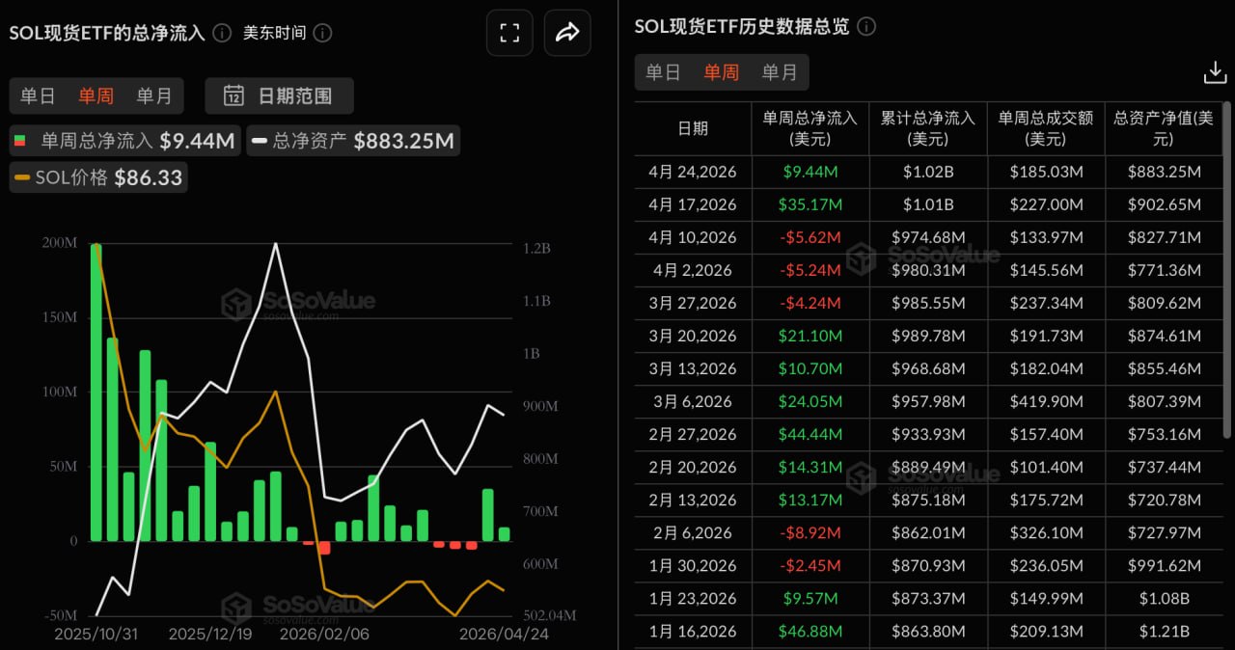
Task: Click net assets value $991.62M
Action: coord(1164,565)
